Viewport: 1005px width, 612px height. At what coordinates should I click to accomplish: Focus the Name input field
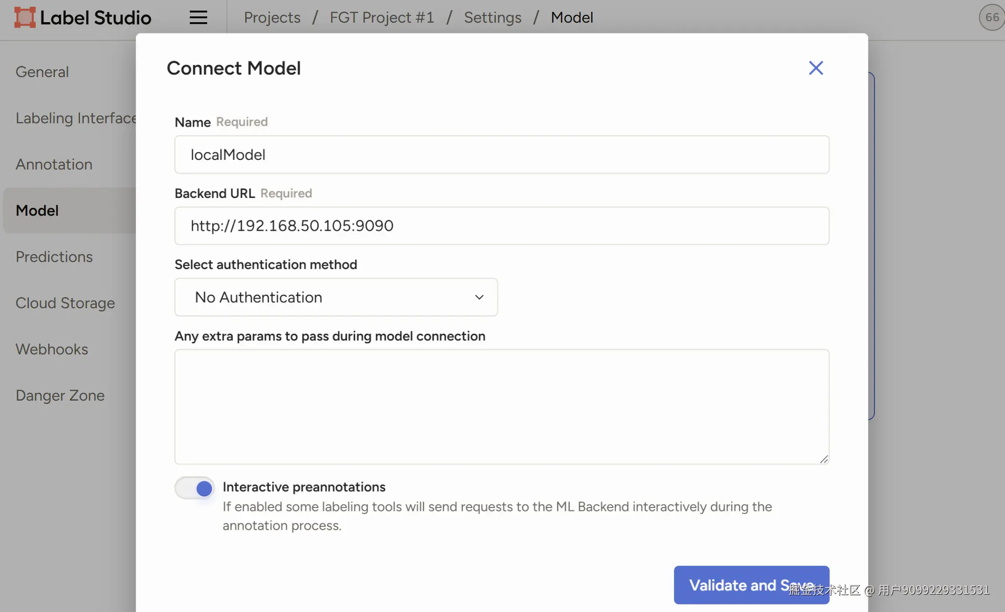coord(502,155)
